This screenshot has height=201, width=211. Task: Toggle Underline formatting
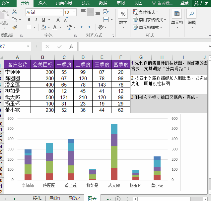[x=43, y=20]
